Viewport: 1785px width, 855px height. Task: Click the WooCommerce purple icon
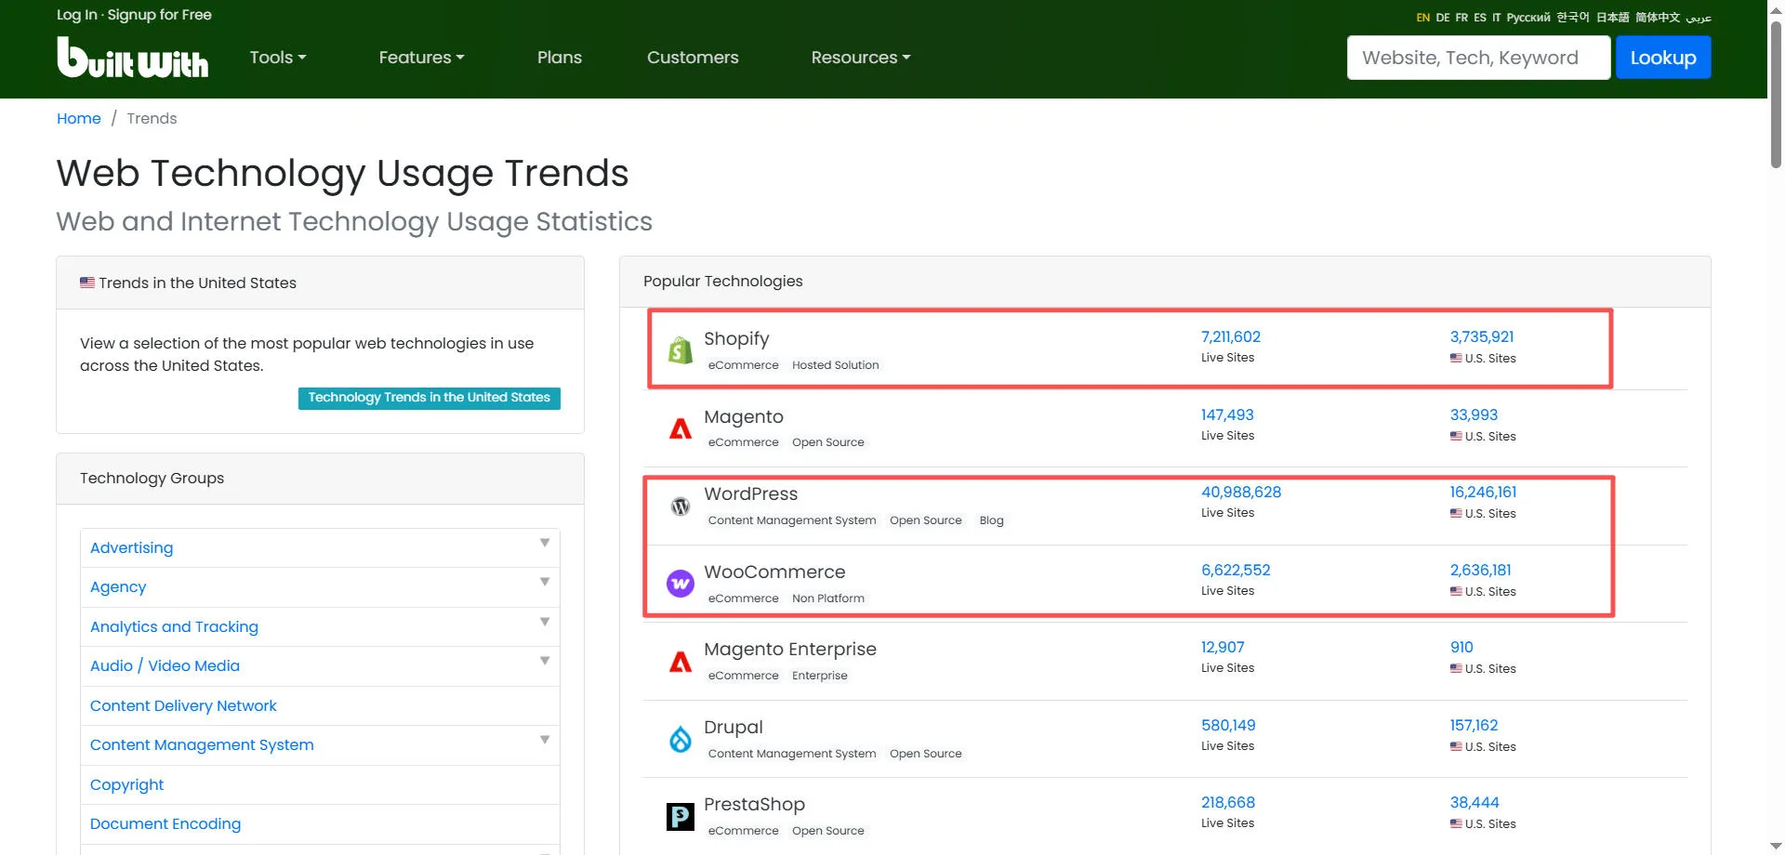(x=681, y=584)
